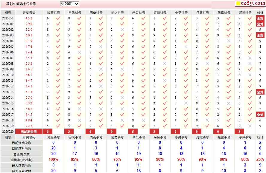Click the red current kill number under 周南杀号

click(x=90, y=132)
